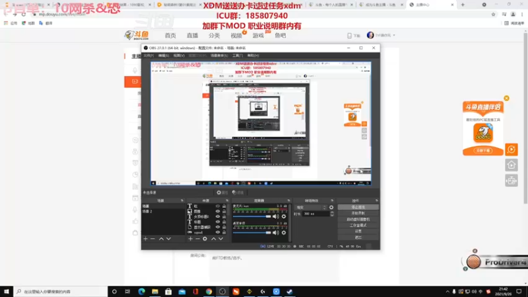Select 场景 2 in the Scenes list

(163, 211)
